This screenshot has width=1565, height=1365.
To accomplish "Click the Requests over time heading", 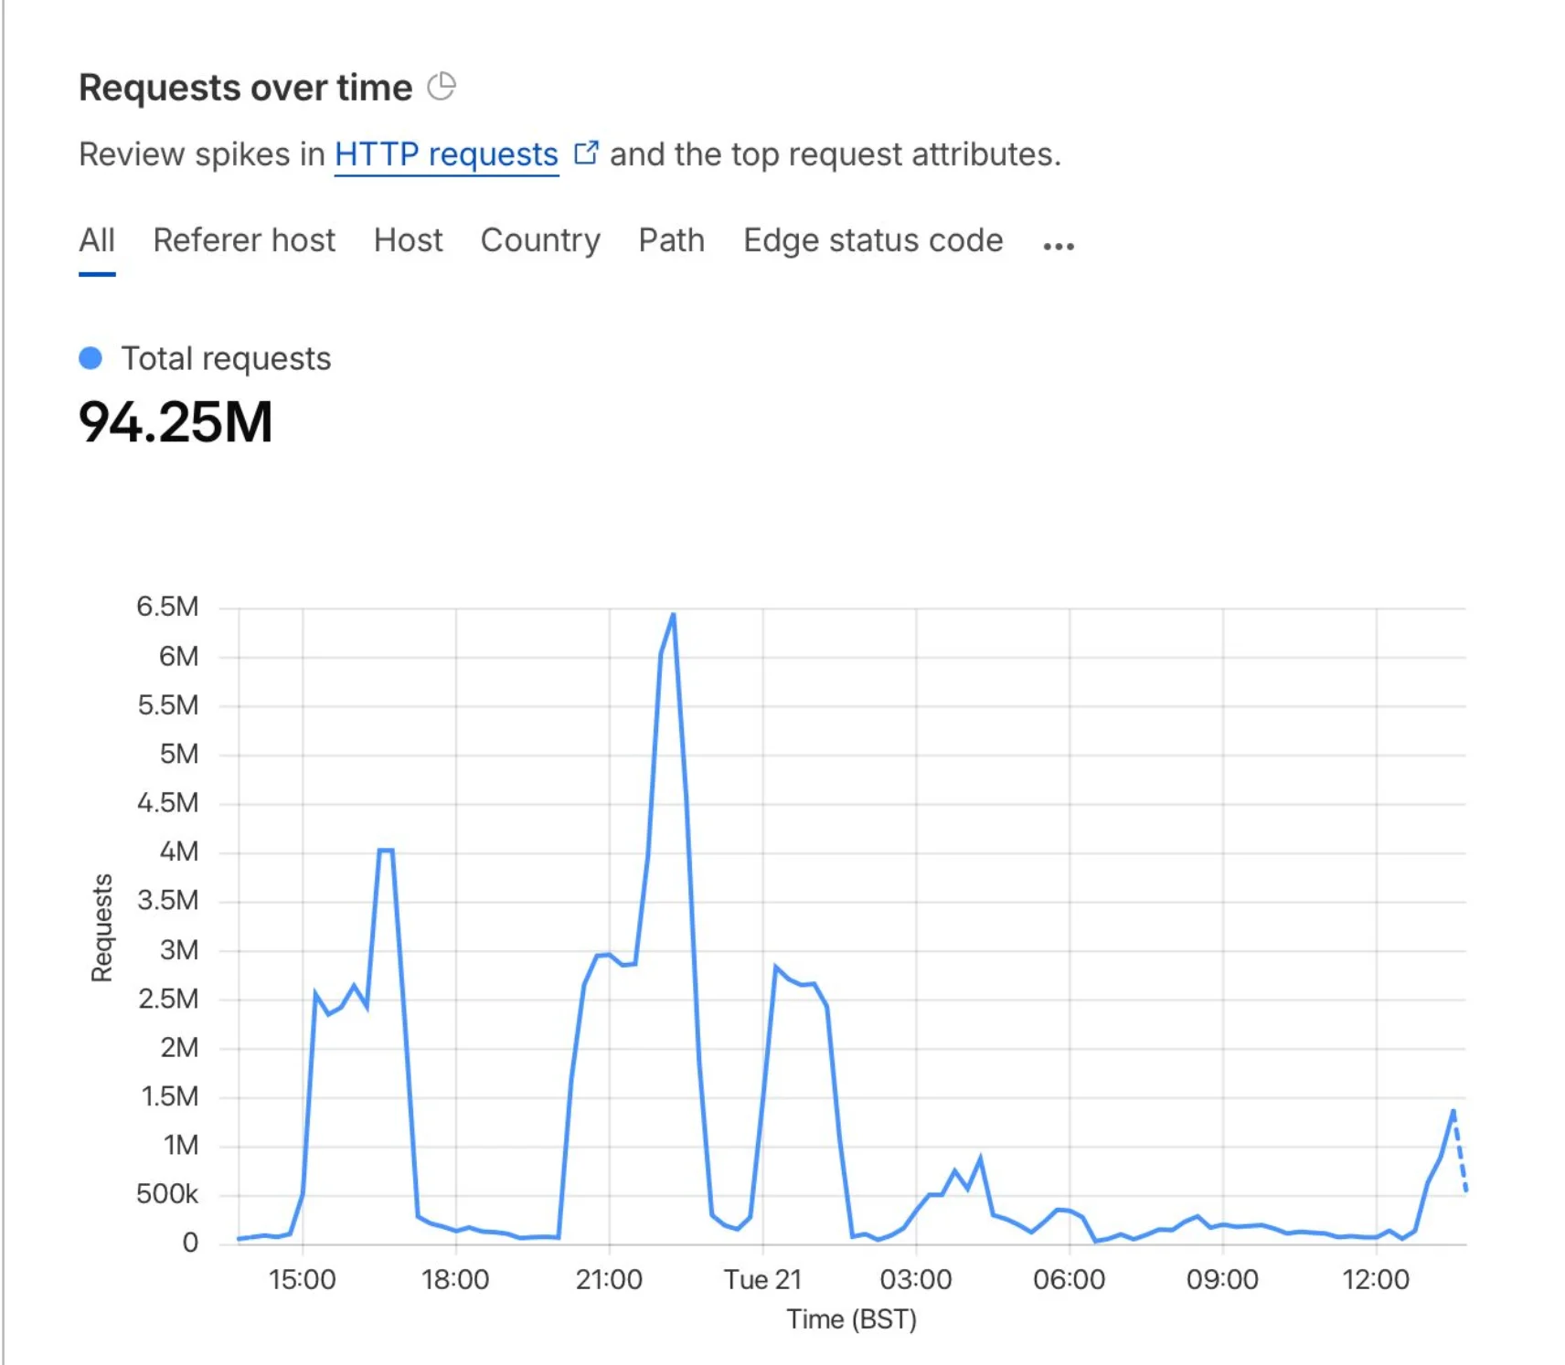I will click(245, 88).
